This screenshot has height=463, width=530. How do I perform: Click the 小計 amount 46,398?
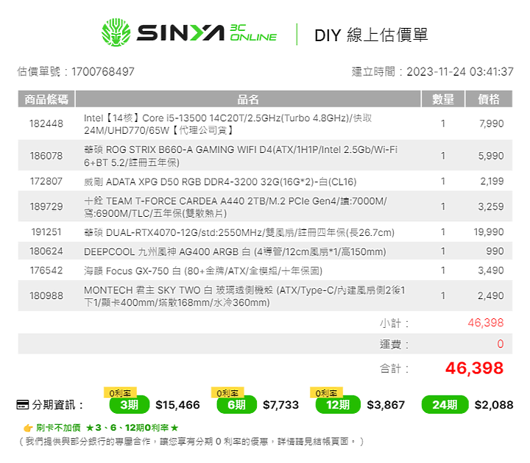click(x=486, y=323)
